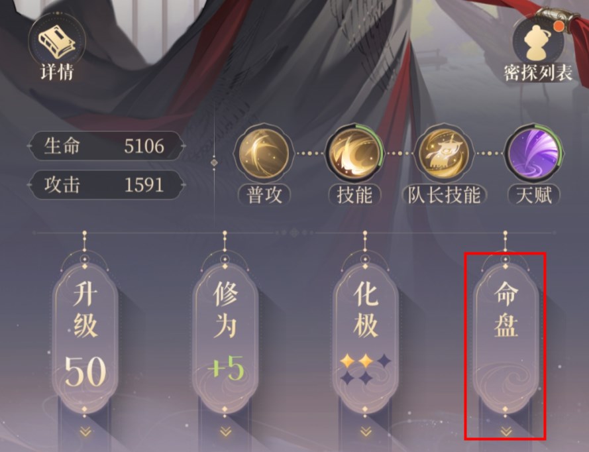
Task: Select the 技能 skill orb icon
Action: point(354,153)
